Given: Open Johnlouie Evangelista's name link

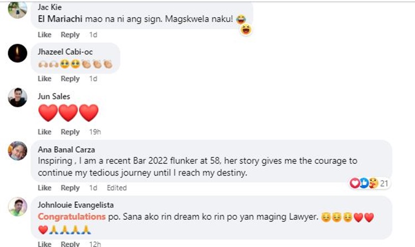Looking at the screenshot, I should [x=76, y=205].
